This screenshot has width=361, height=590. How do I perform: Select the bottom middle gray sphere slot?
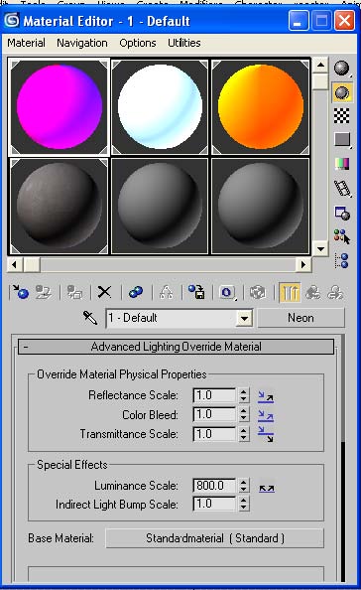(x=160, y=206)
